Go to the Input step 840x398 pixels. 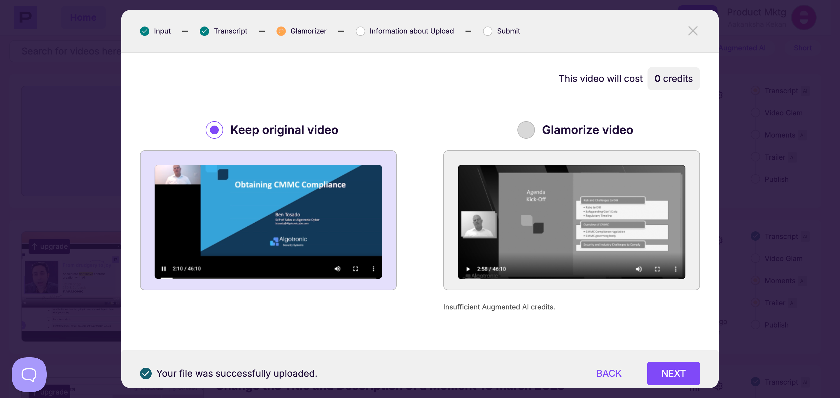coord(155,31)
